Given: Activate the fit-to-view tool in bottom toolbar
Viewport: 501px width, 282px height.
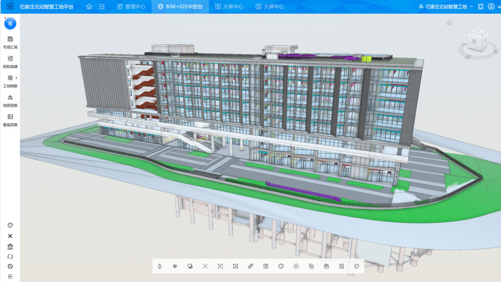Looking at the screenshot, I should tap(205, 266).
